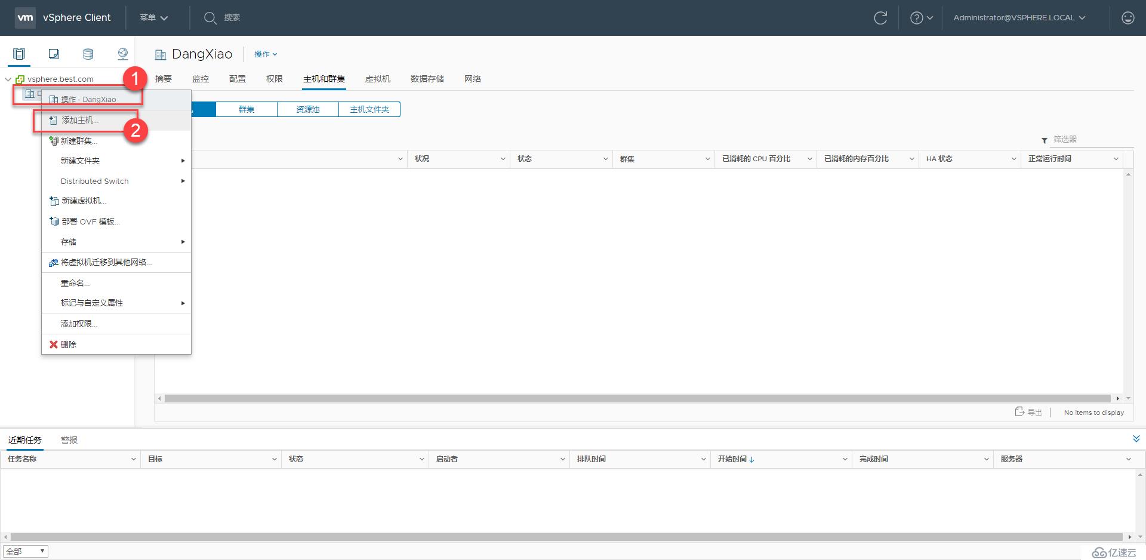Image resolution: width=1146 pixels, height=560 pixels.
Task: Click the new cluster icon in context menu
Action: (53, 141)
